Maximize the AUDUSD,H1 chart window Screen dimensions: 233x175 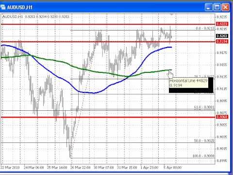pyautogui.click(x=217, y=7)
